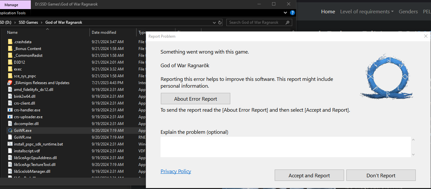Screen dimensions: 431x189
Task: Go to Home in the browser navigation
Action: (328, 12)
